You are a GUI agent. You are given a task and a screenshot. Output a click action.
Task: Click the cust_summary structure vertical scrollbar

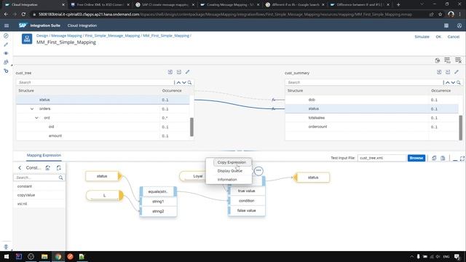click(461, 128)
